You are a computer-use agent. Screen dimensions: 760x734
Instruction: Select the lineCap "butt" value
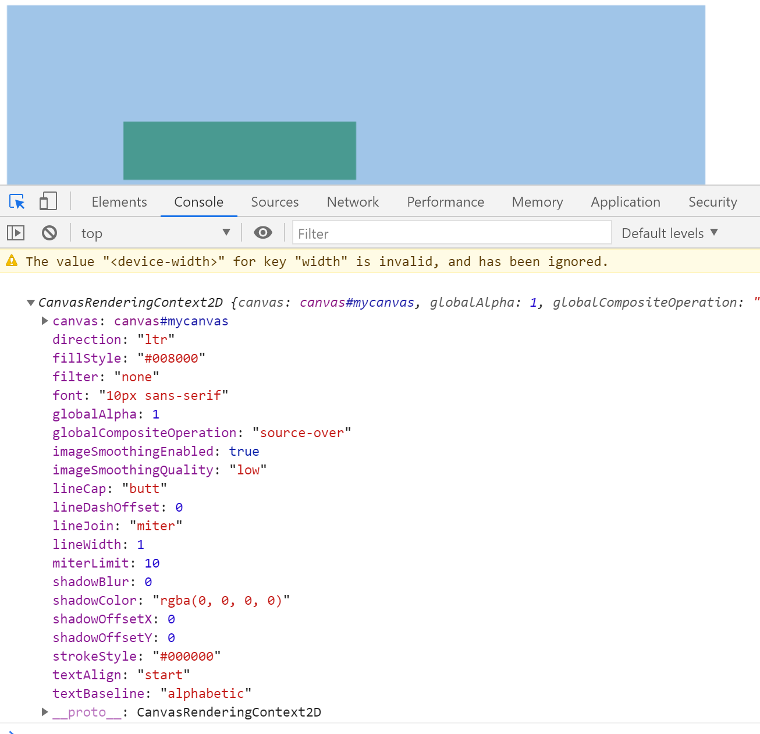point(144,488)
